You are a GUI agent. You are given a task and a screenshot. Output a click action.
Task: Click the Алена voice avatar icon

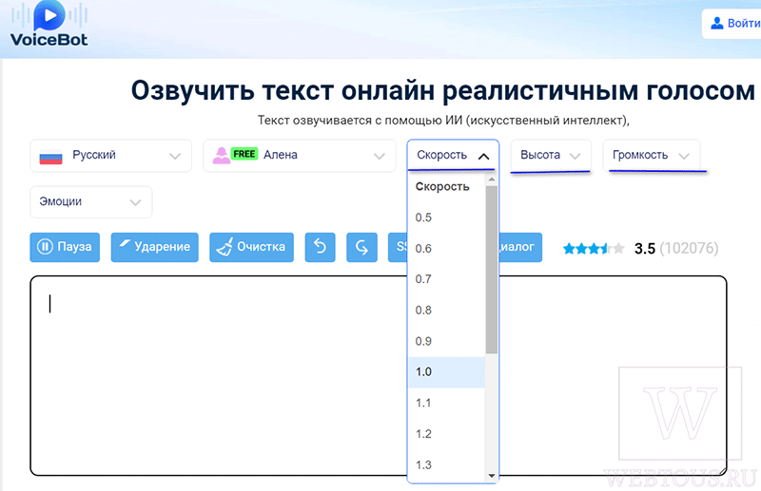[x=222, y=155]
